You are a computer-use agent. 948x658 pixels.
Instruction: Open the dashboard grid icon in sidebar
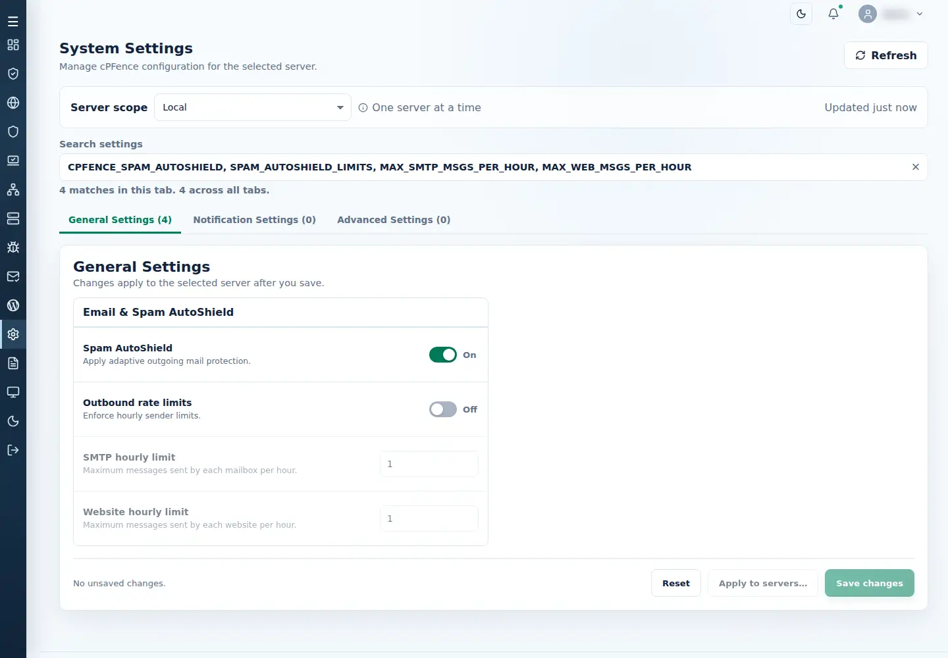click(13, 45)
